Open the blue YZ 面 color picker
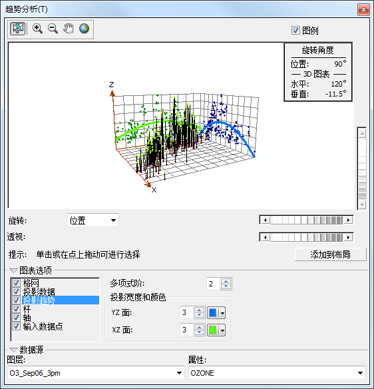374x389 pixels. coord(216,313)
